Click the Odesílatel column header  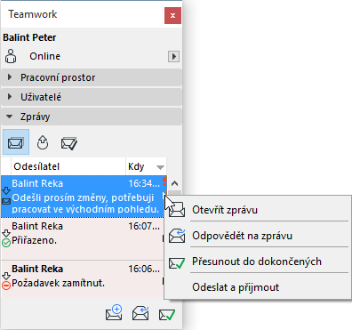(x=68, y=166)
